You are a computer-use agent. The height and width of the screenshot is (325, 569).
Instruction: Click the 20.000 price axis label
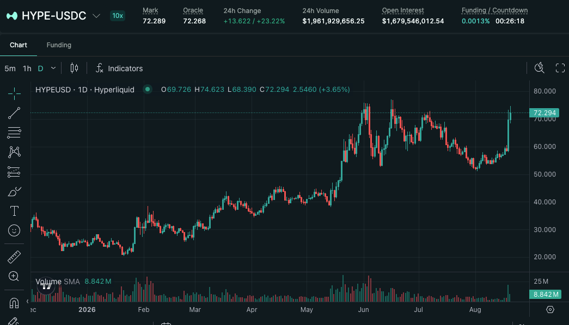pyautogui.click(x=544, y=257)
